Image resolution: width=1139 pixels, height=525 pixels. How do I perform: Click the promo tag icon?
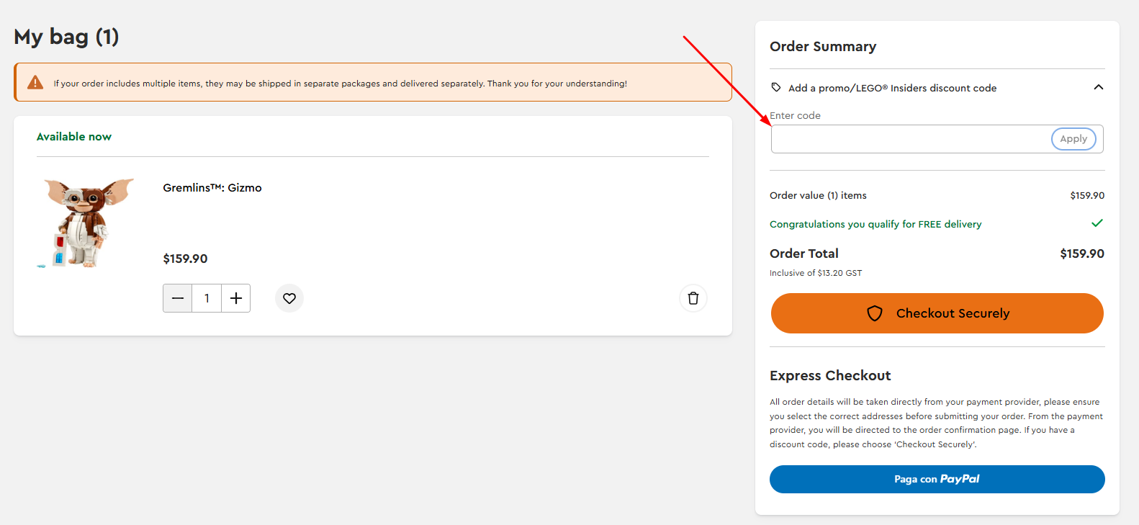[776, 87]
